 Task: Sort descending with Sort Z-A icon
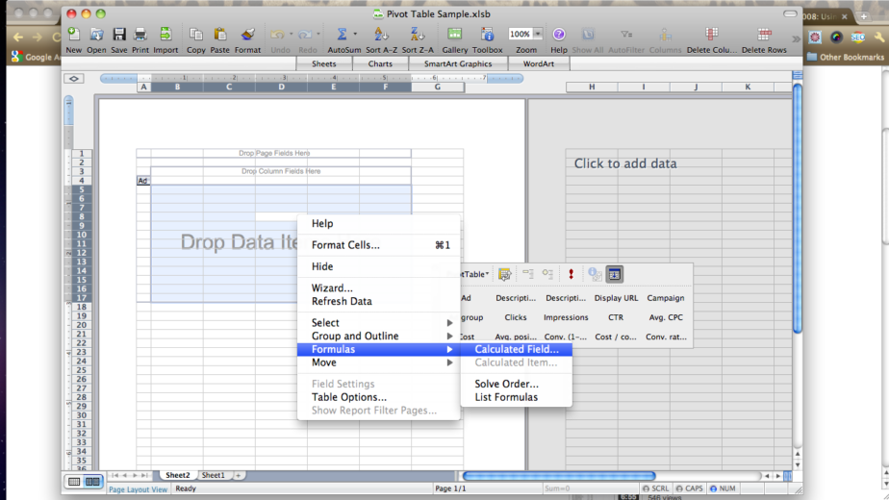[x=418, y=35]
